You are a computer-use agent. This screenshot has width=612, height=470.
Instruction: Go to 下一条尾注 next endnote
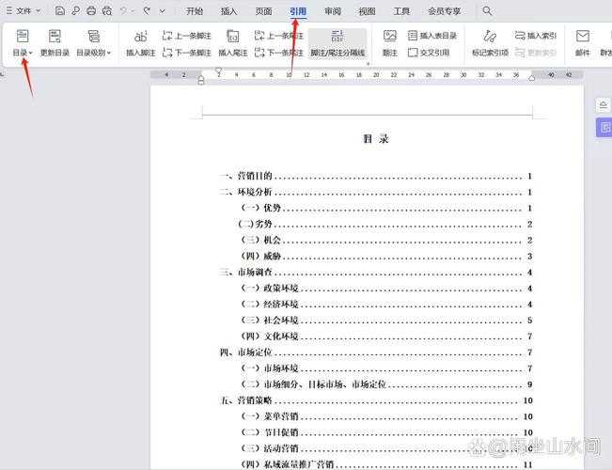(x=278, y=53)
